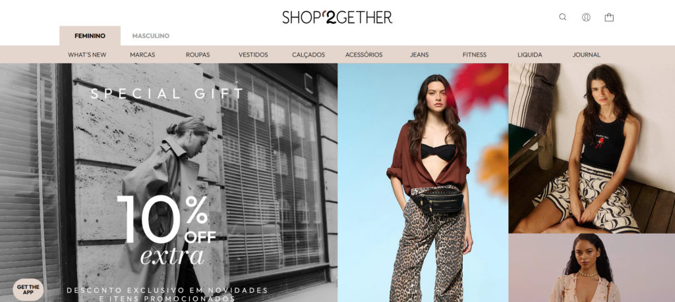The image size is (675, 302).
Task: Open the Fitness category
Action: [475, 55]
